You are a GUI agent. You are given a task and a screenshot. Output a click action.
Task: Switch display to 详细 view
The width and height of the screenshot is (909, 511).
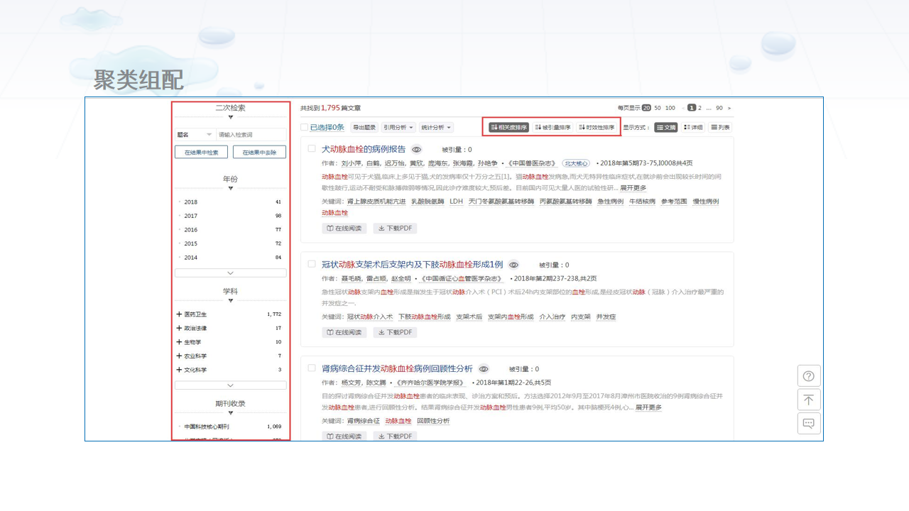coord(692,128)
